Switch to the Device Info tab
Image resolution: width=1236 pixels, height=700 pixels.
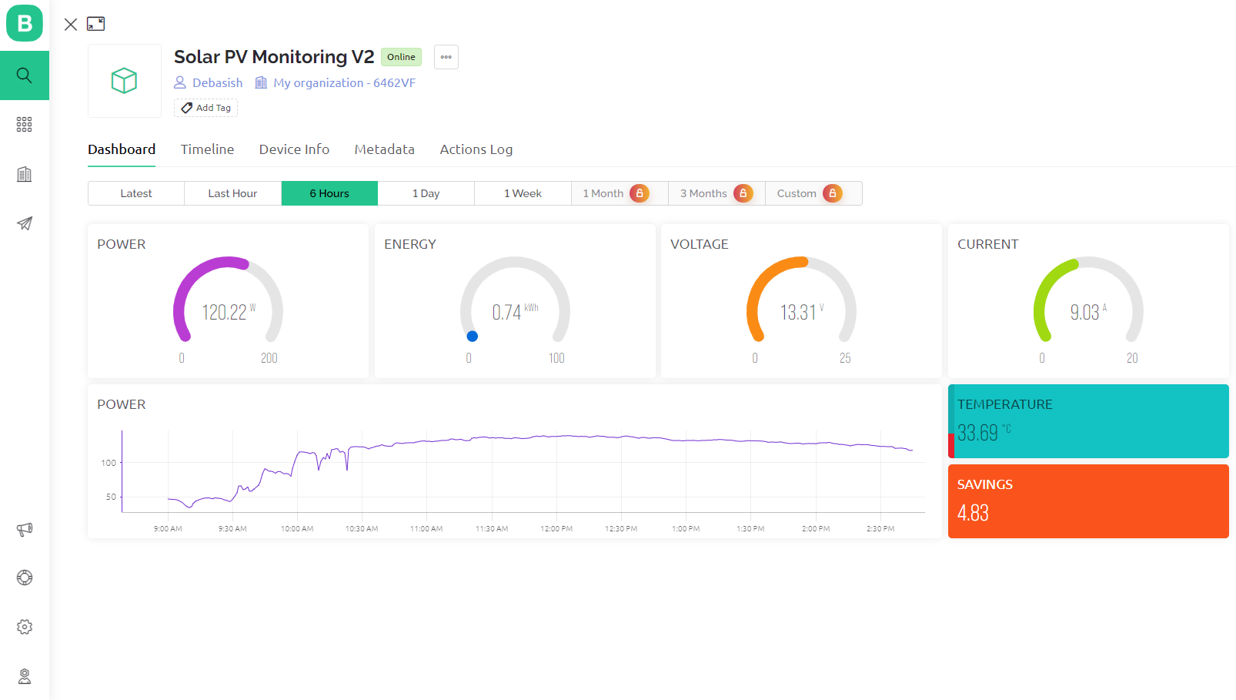click(x=294, y=149)
